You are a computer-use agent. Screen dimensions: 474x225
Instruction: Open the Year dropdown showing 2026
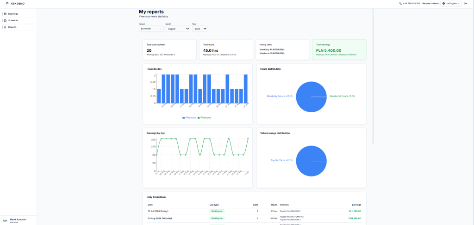200,29
